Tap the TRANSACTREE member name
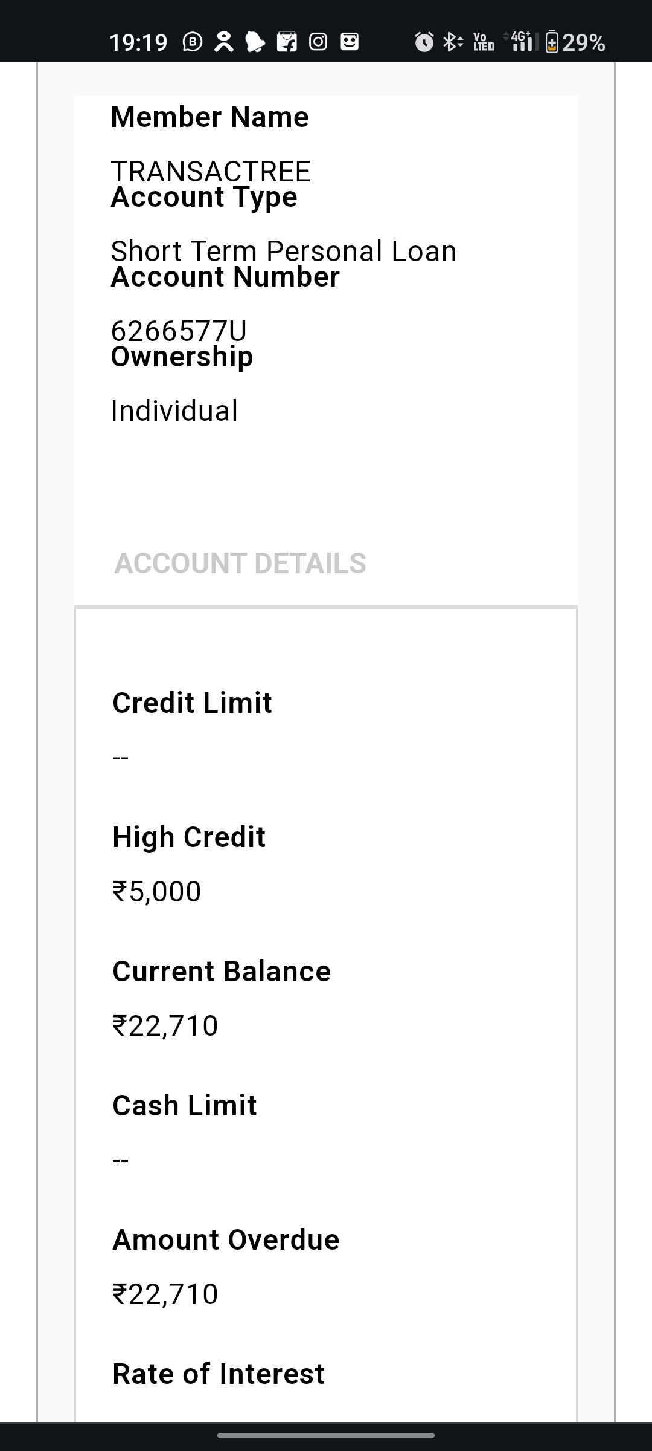The image size is (652, 1451). click(x=211, y=172)
